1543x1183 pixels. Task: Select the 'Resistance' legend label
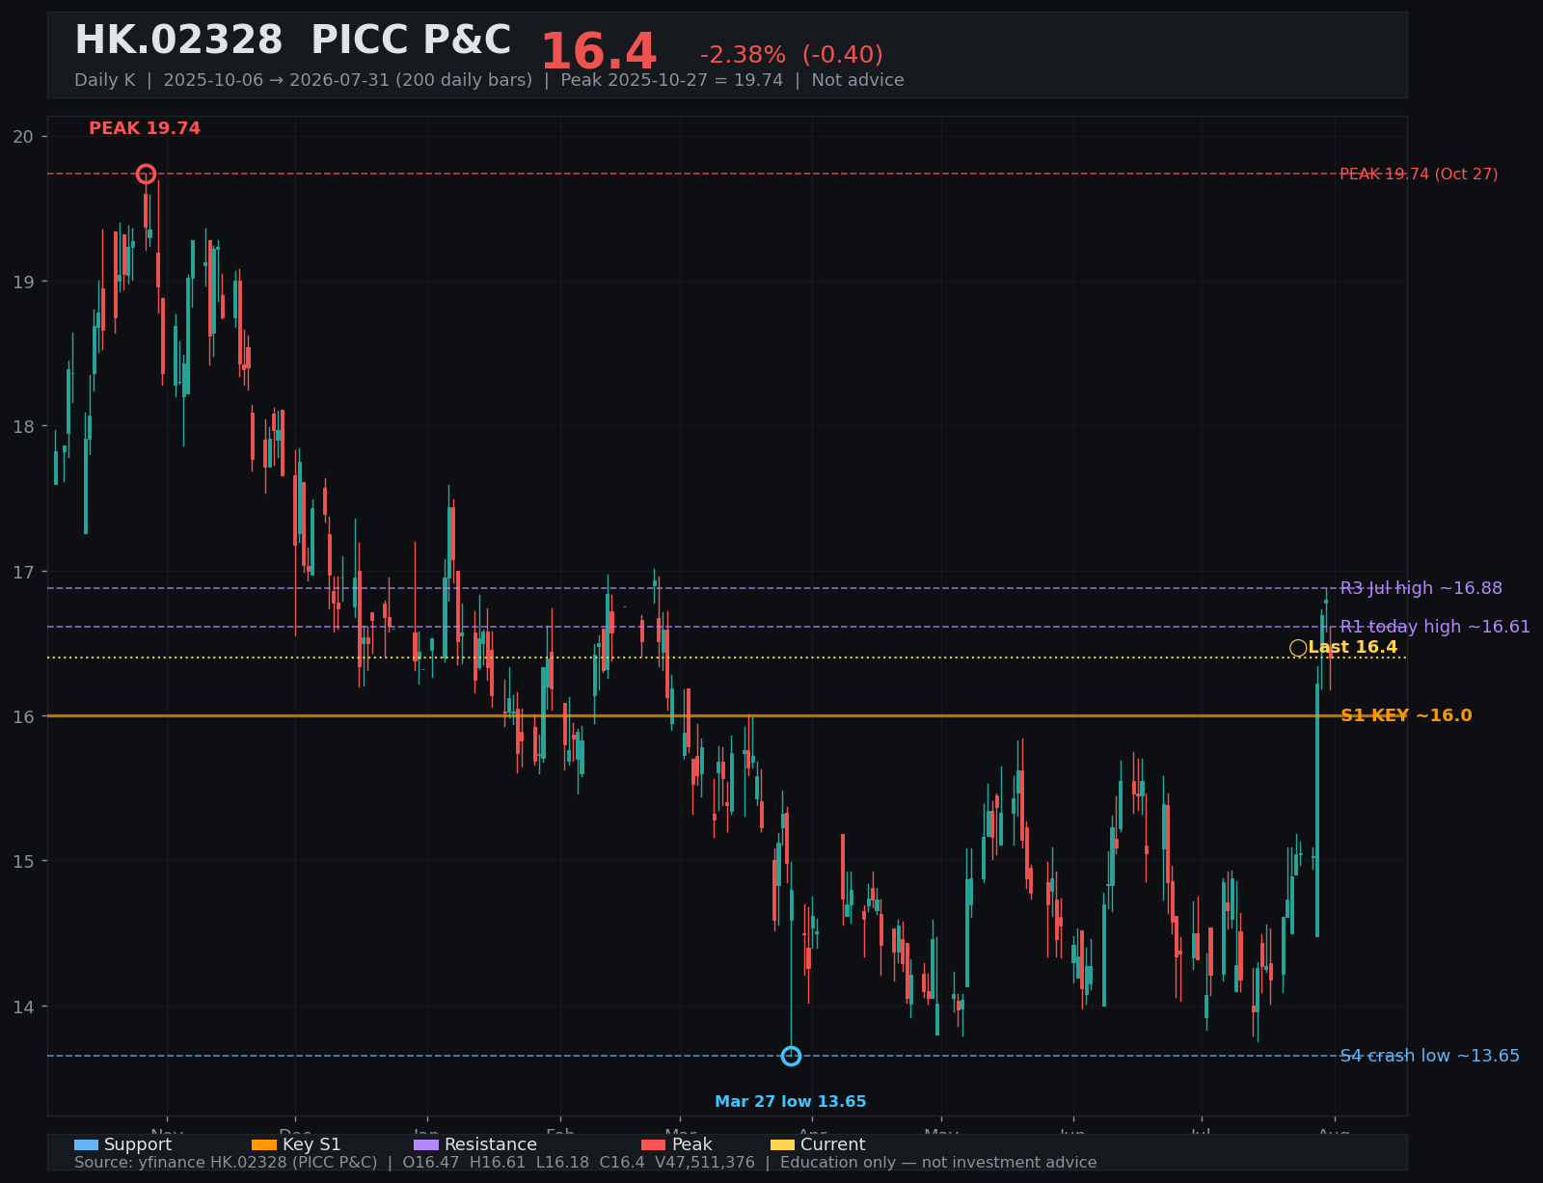click(491, 1144)
